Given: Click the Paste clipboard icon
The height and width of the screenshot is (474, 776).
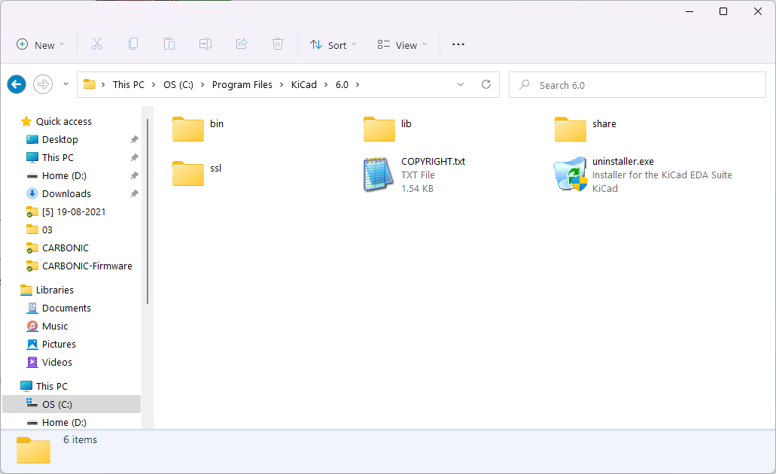Looking at the screenshot, I should click(169, 44).
